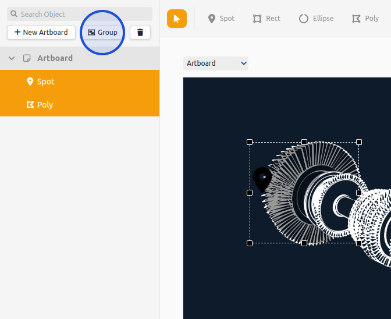The image size is (391, 319).
Task: Select the Spot layer row
Action: coord(80,81)
